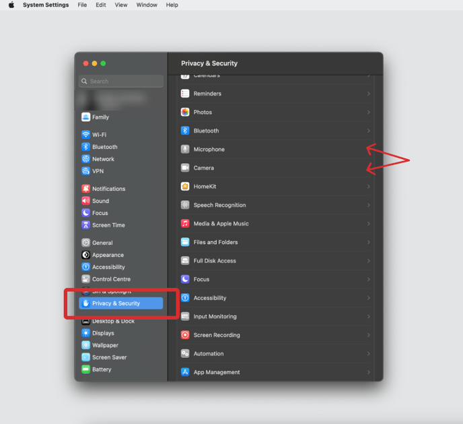The height and width of the screenshot is (424, 463).
Task: Expand the Screen Recording row chevron
Action: [369, 335]
